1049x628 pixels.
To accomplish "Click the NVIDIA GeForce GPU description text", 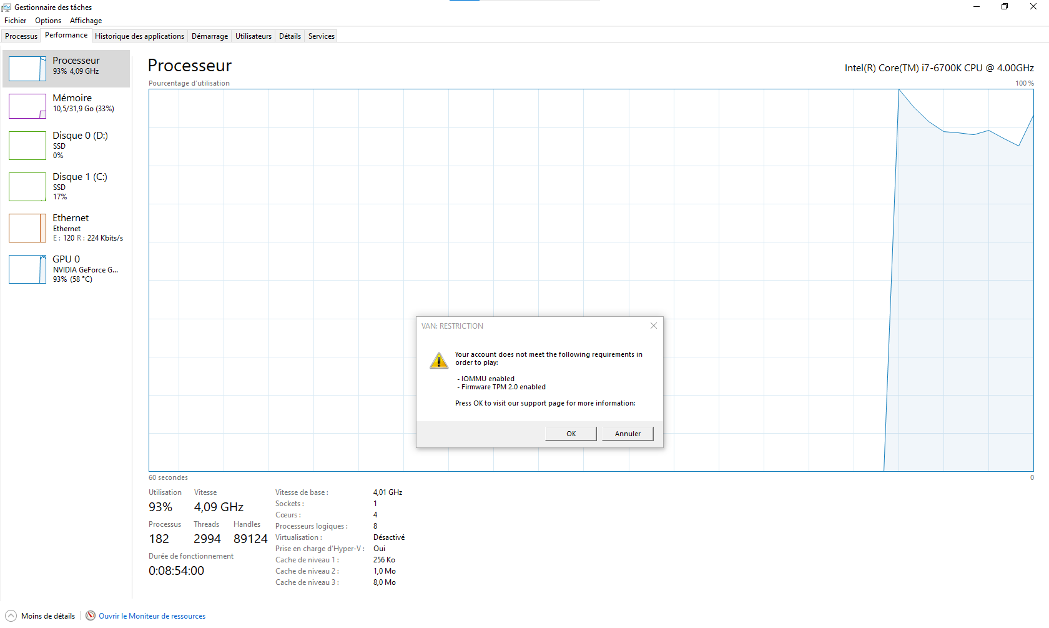I will tap(86, 270).
